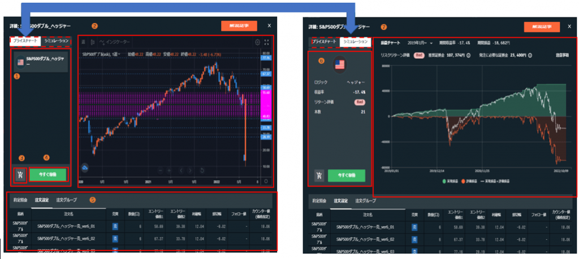
Task: Change the candle style via the bar-type icon
Action: pos(92,42)
